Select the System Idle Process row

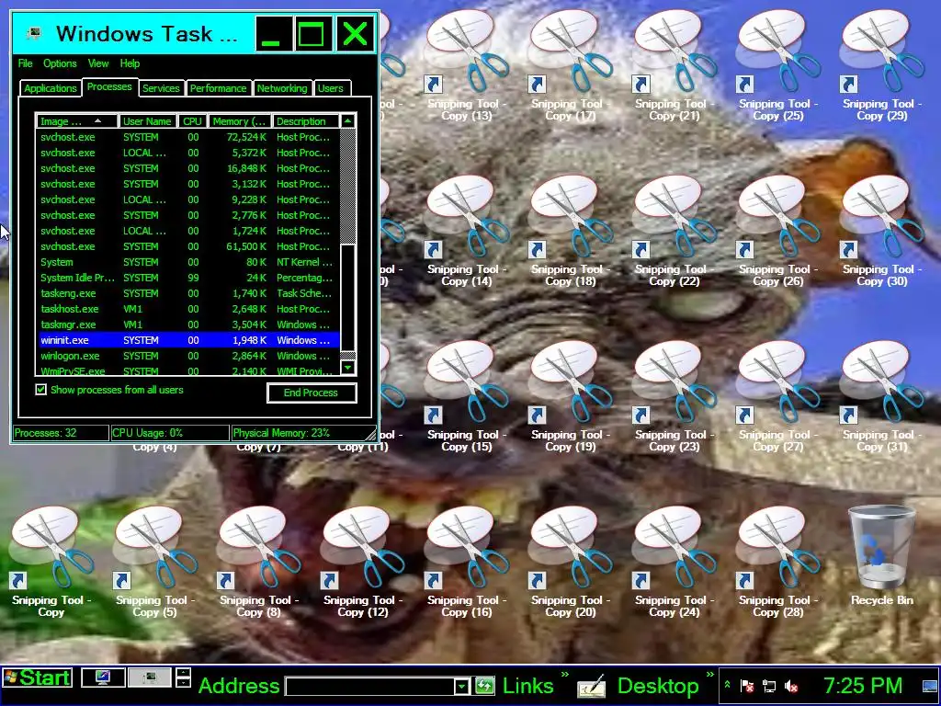coord(188,278)
